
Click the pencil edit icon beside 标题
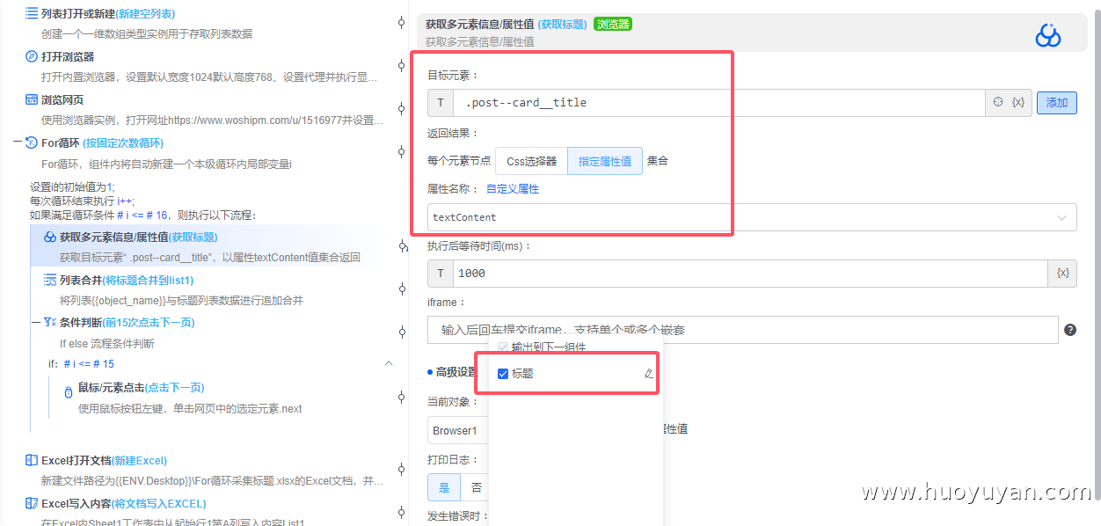click(x=648, y=374)
